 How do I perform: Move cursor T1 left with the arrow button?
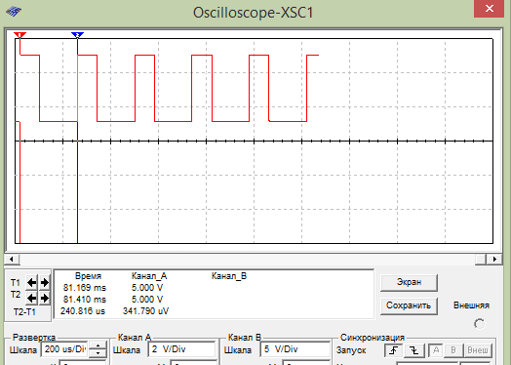click(31, 282)
